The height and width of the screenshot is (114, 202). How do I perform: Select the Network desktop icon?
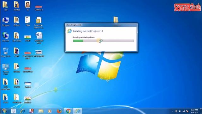(6, 37)
